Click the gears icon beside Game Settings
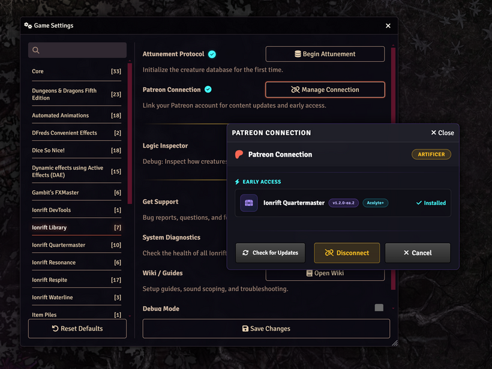Image resolution: width=492 pixels, height=369 pixels. point(28,26)
